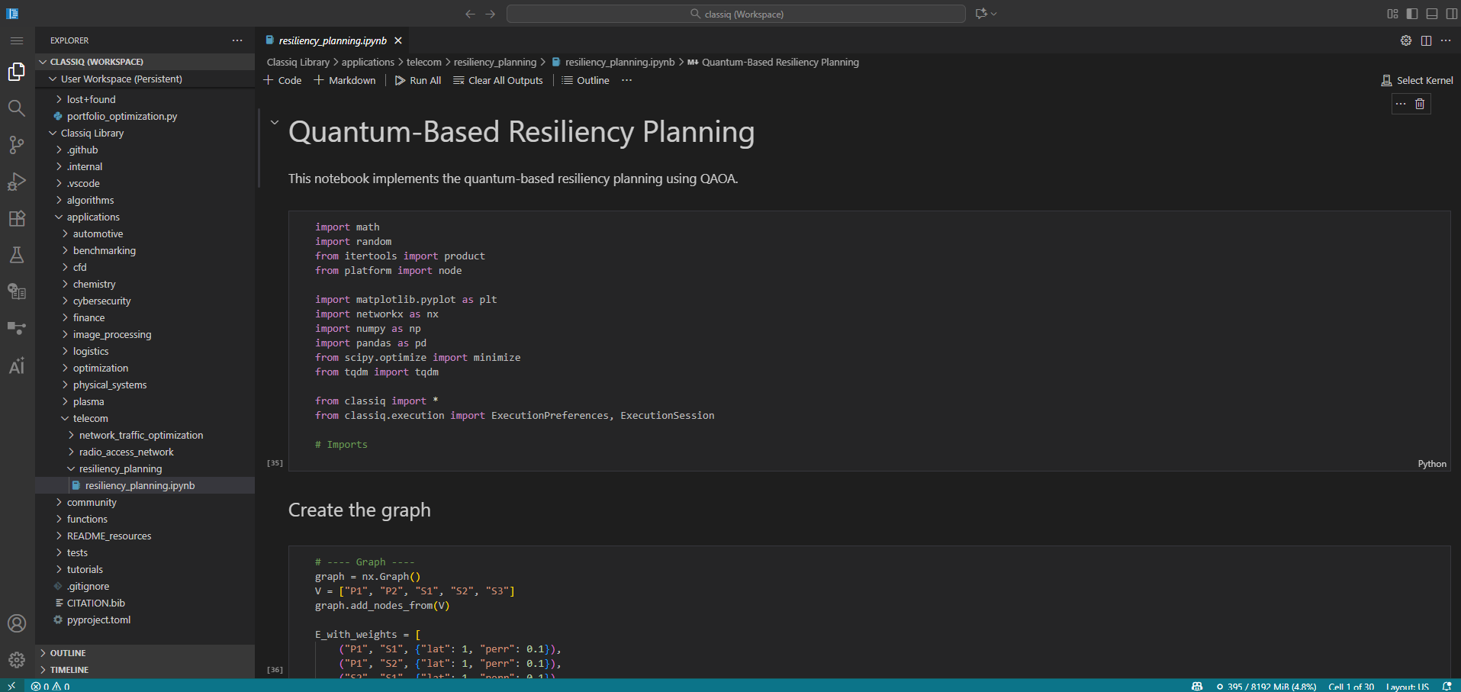Open the Accounts icon in activity bar
This screenshot has height=692, width=1461.
click(17, 623)
